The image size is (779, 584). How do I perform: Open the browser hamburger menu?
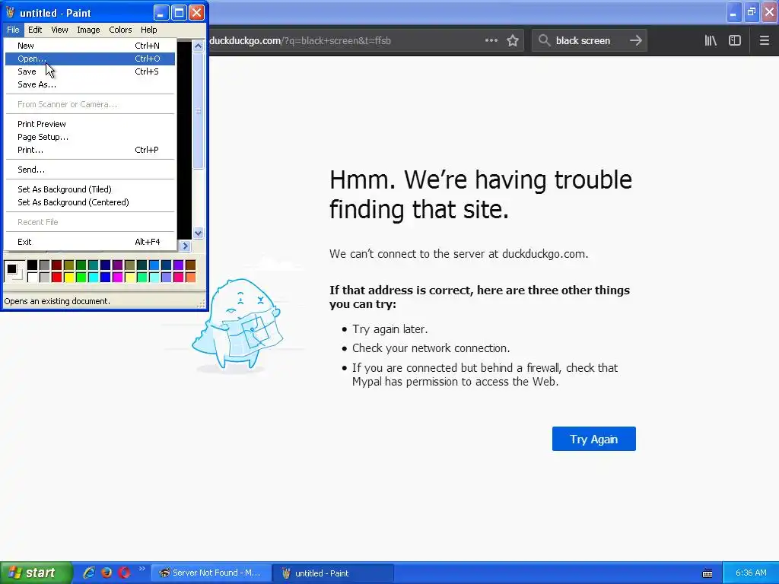pos(764,41)
